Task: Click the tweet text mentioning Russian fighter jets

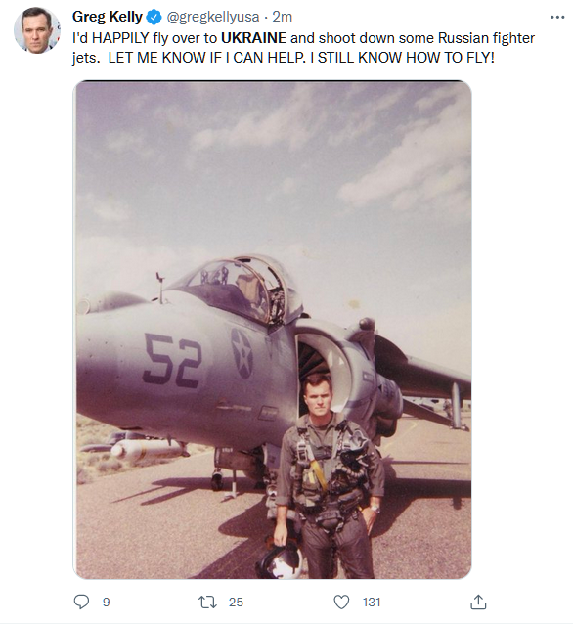Action: (303, 48)
